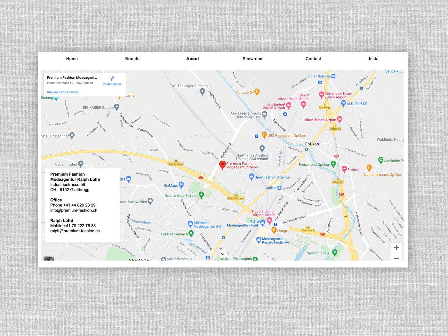Click the red Premium Fashion location pin
This screenshot has width=448, height=336.
[x=222, y=165]
